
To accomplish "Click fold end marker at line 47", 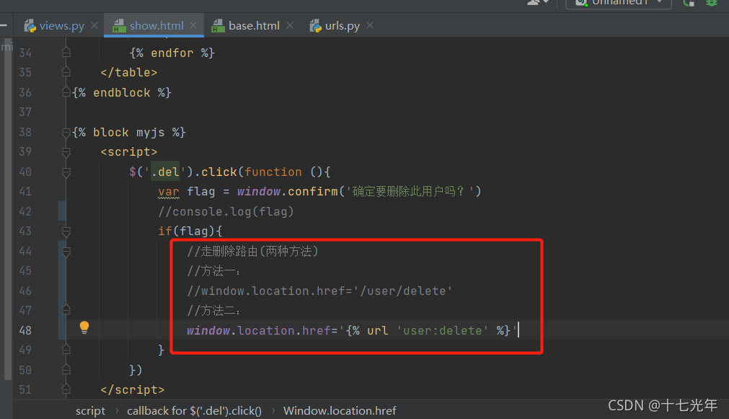I will point(66,309).
